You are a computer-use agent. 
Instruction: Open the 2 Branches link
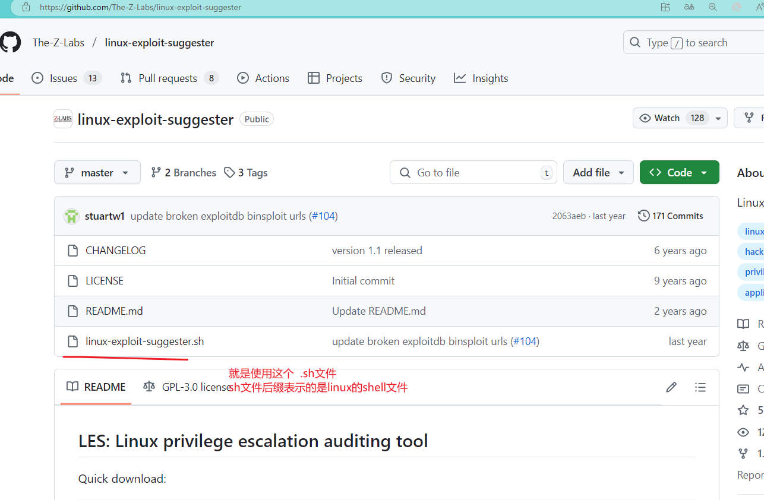[x=184, y=173]
